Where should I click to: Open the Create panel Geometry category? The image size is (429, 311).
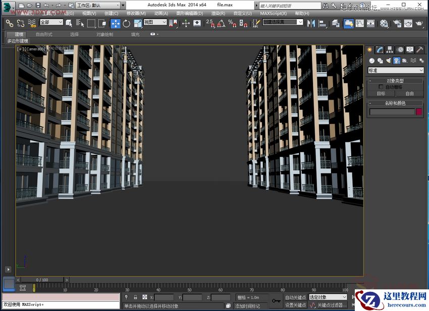pos(372,60)
